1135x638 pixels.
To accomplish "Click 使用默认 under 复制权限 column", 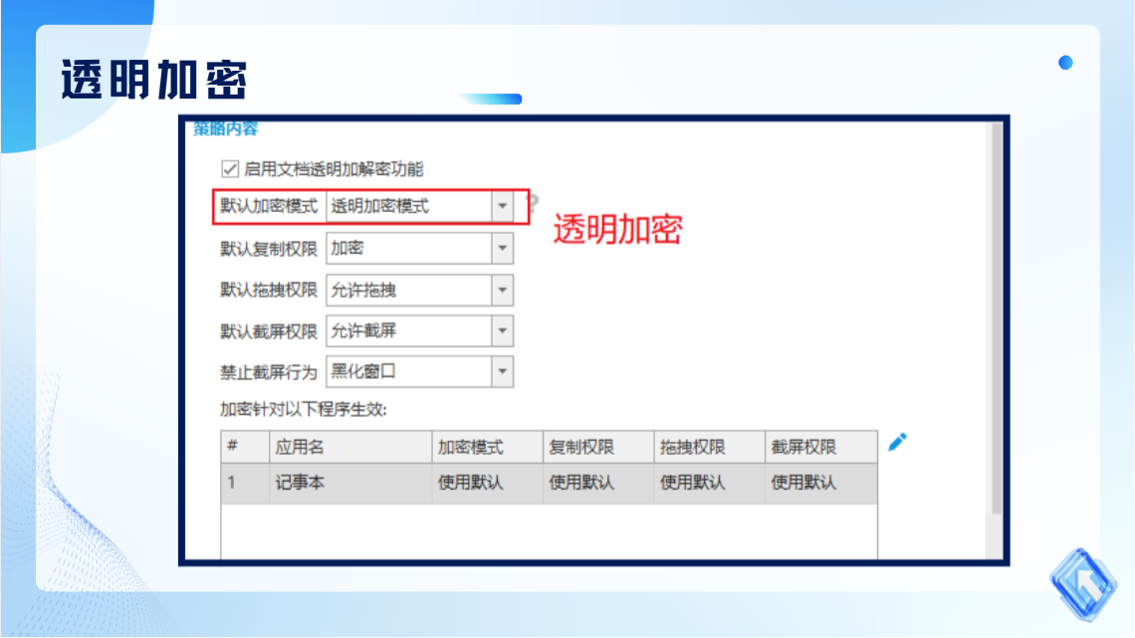I will coord(581,483).
